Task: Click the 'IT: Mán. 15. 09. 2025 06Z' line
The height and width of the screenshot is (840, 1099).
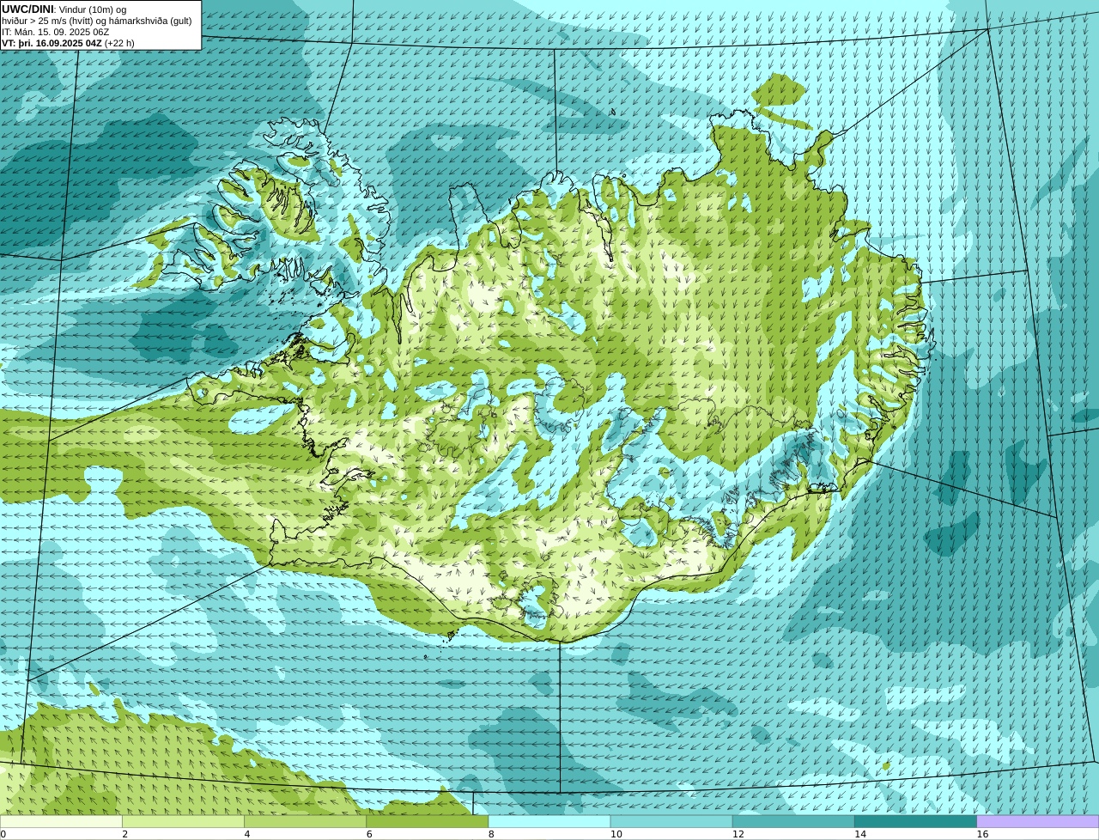Action: tap(56, 32)
